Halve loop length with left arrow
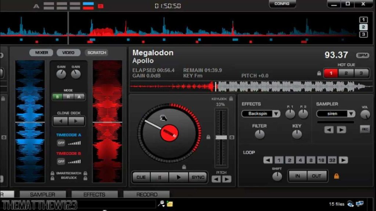376x211 pixels. point(268,160)
